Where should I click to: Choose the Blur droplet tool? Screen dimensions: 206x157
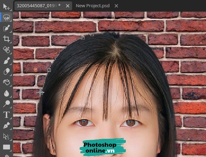pos(6,93)
